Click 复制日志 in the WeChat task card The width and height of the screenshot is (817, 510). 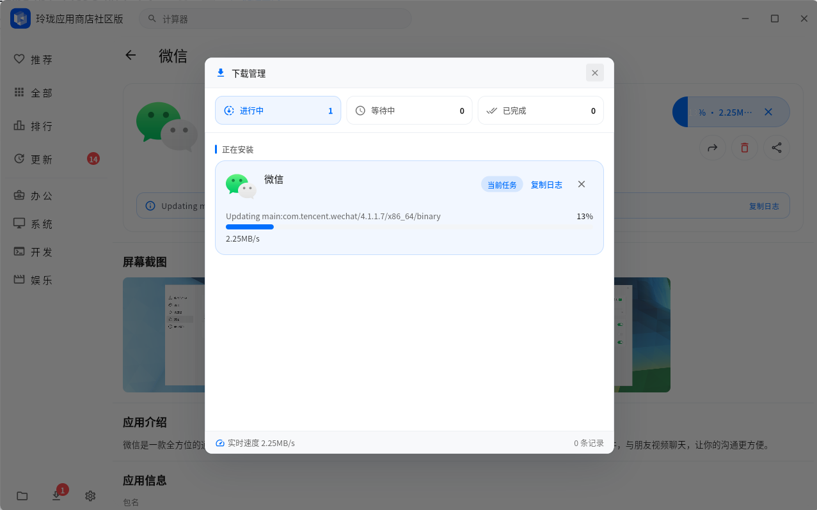point(546,185)
